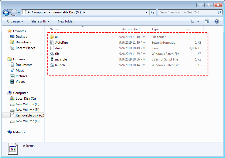225x158 pixels.
Task: Click the change view icon
Action: (192, 21)
